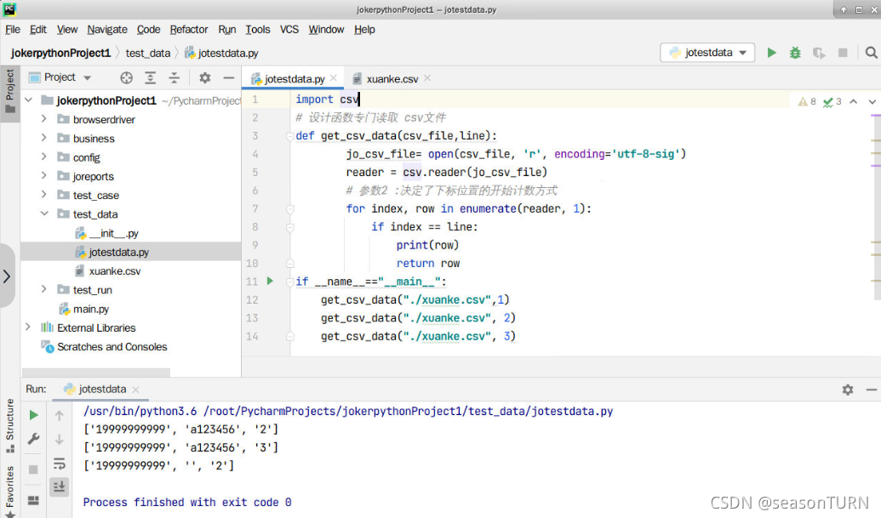
Task: Open Project panel settings gear
Action: click(205, 78)
